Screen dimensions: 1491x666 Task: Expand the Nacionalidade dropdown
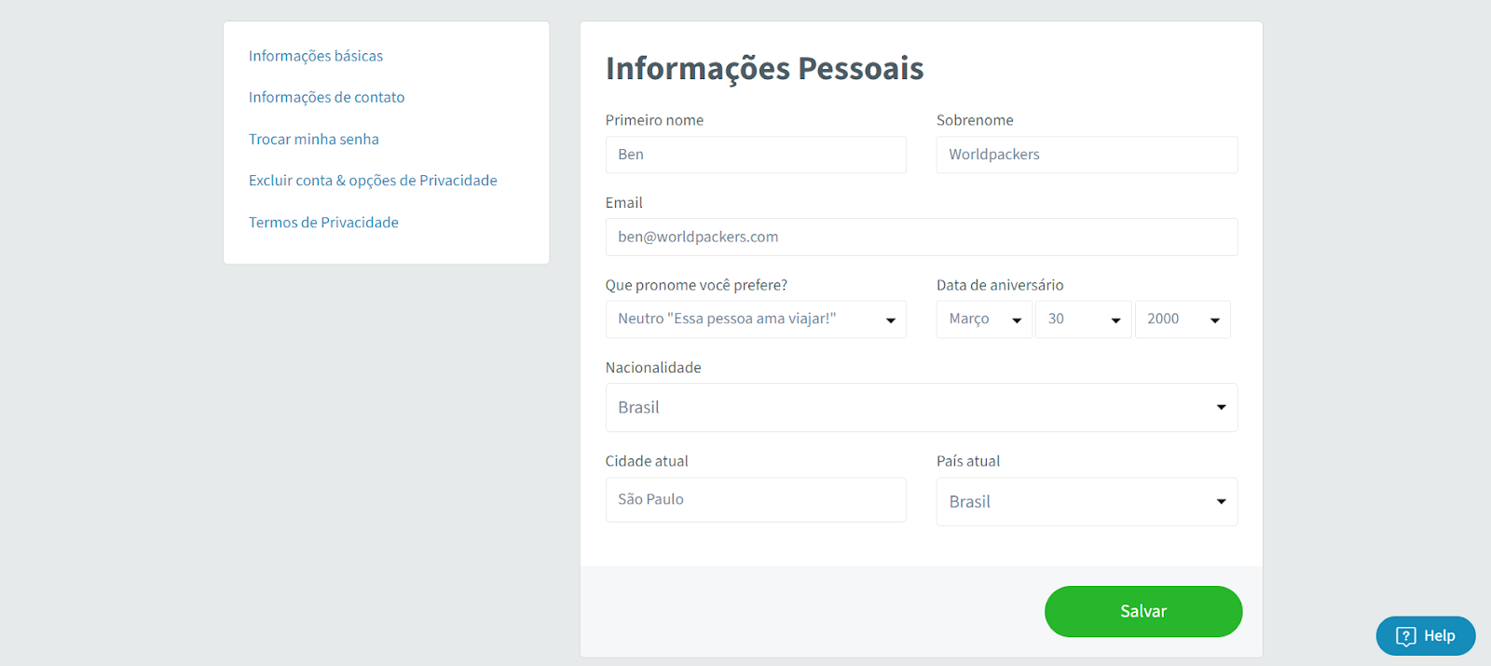922,408
